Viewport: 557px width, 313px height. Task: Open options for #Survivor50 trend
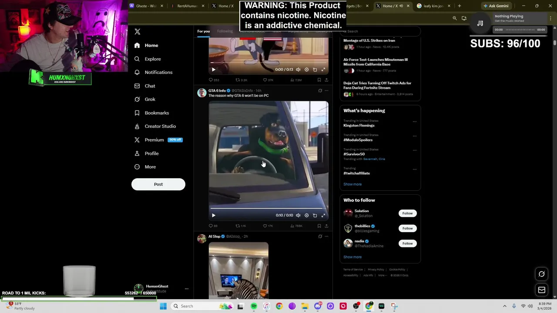coord(415,150)
